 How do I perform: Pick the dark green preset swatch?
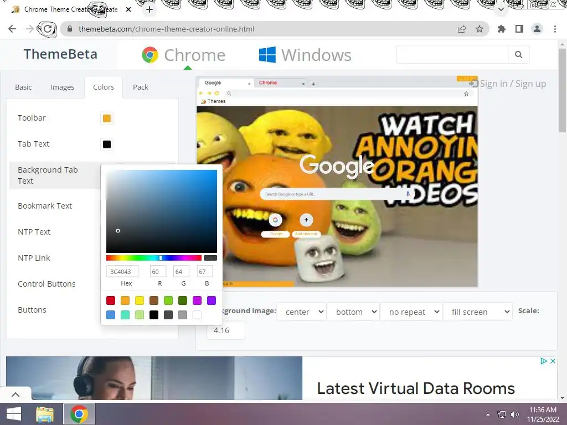tap(183, 300)
